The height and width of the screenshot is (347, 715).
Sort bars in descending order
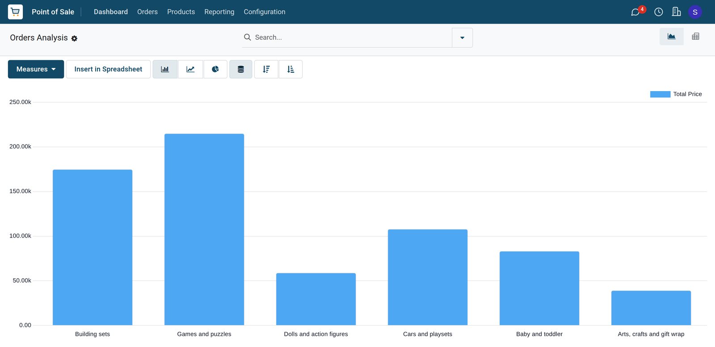click(x=266, y=69)
